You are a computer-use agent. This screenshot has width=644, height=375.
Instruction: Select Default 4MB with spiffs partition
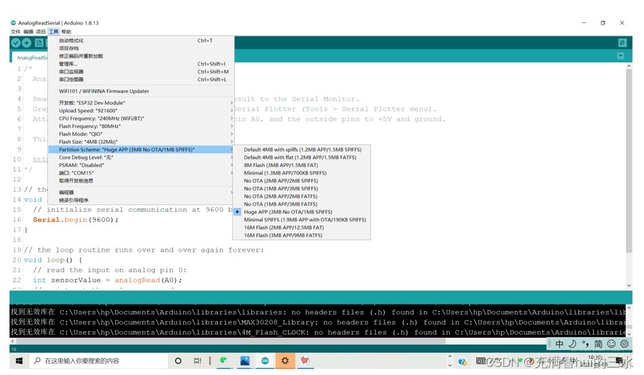coord(302,150)
